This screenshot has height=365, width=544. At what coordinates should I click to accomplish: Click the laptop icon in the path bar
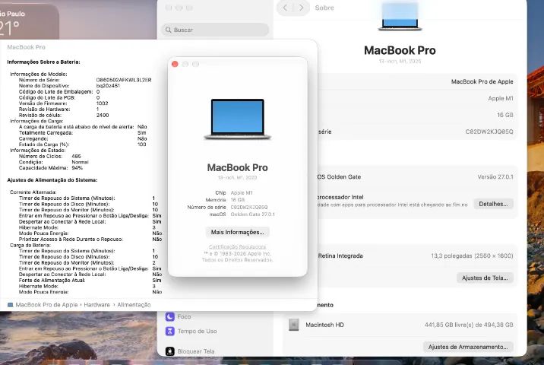pos(11,305)
